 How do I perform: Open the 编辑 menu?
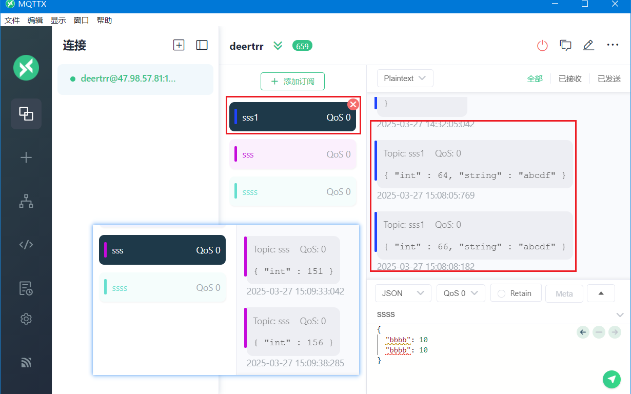click(35, 20)
